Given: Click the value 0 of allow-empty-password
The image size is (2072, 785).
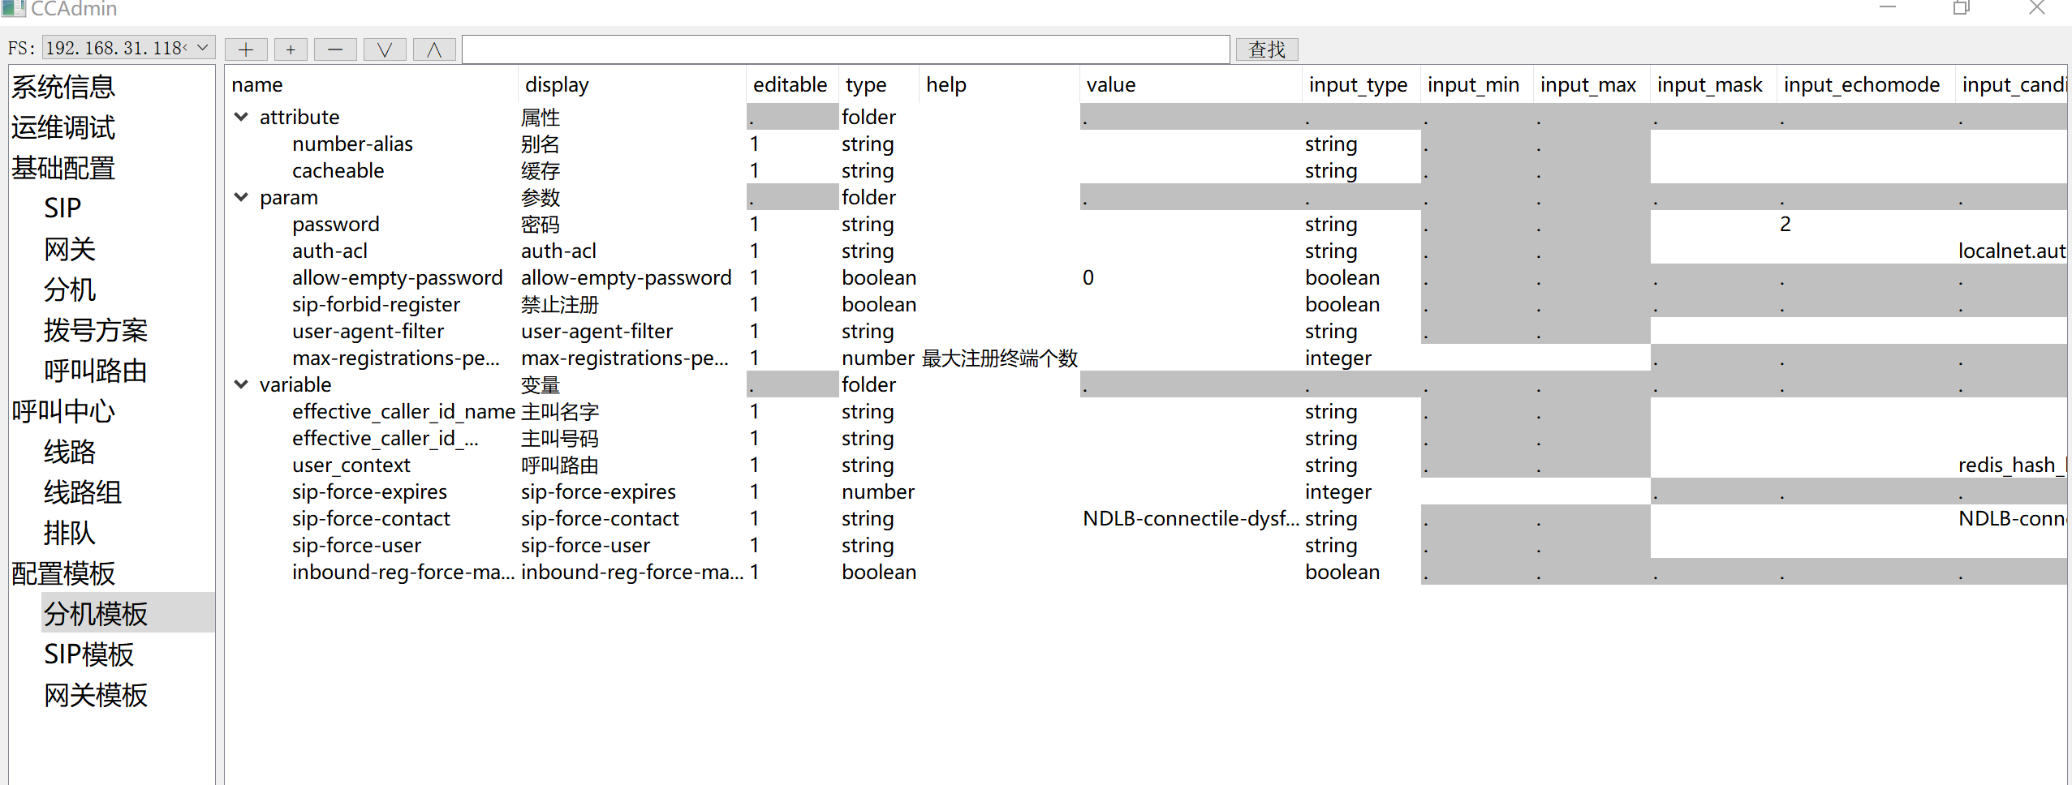Looking at the screenshot, I should 1088,278.
